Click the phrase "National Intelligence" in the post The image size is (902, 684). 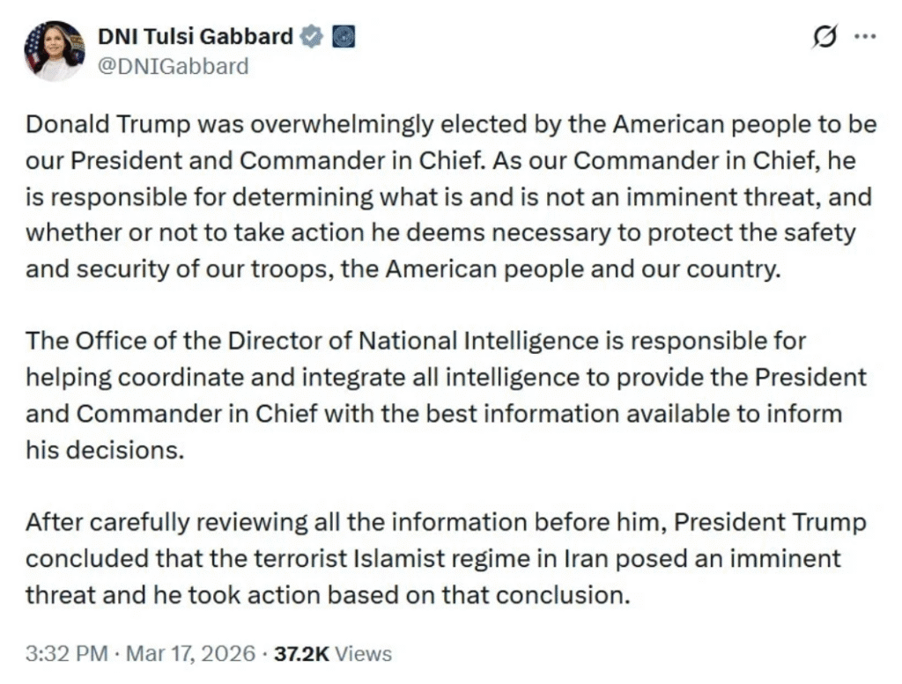[498, 340]
